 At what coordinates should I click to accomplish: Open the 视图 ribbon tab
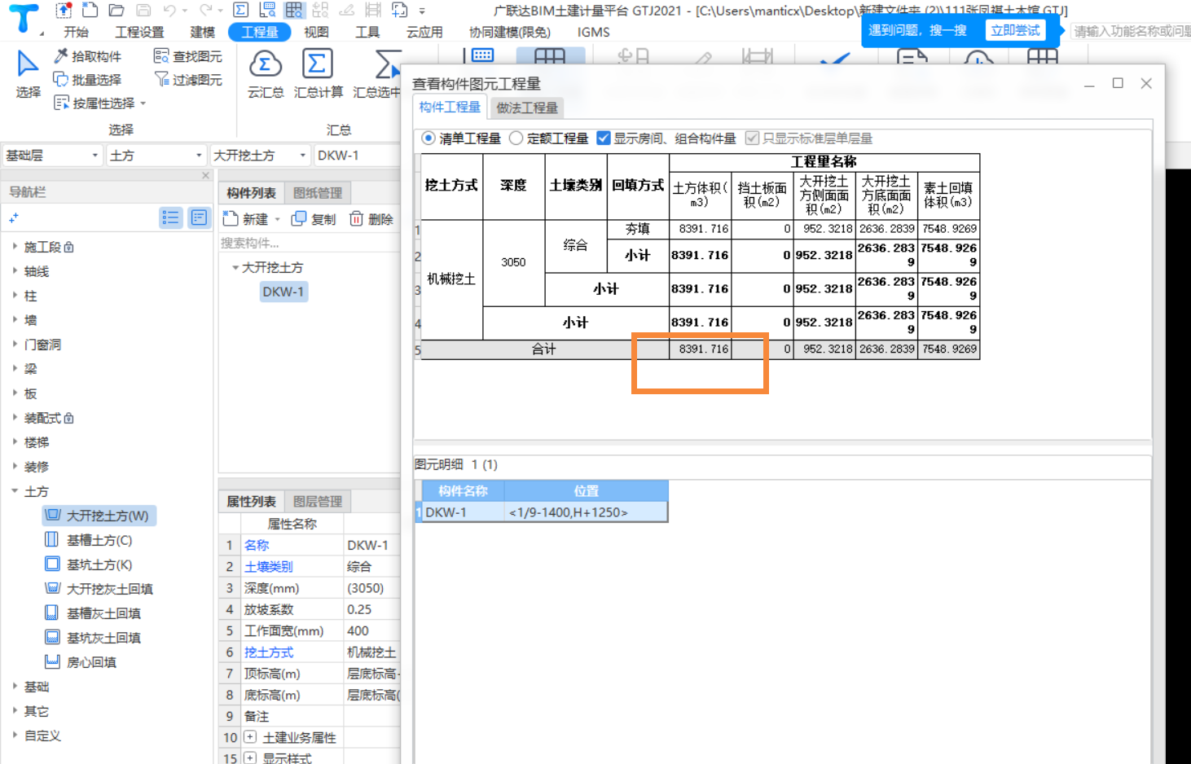[x=316, y=32]
